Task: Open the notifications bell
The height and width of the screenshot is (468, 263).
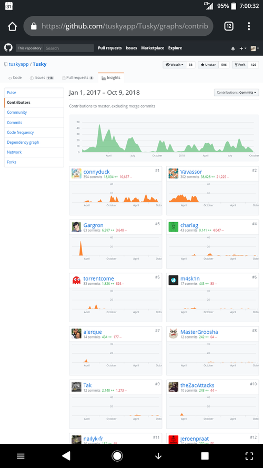Action: [233, 48]
